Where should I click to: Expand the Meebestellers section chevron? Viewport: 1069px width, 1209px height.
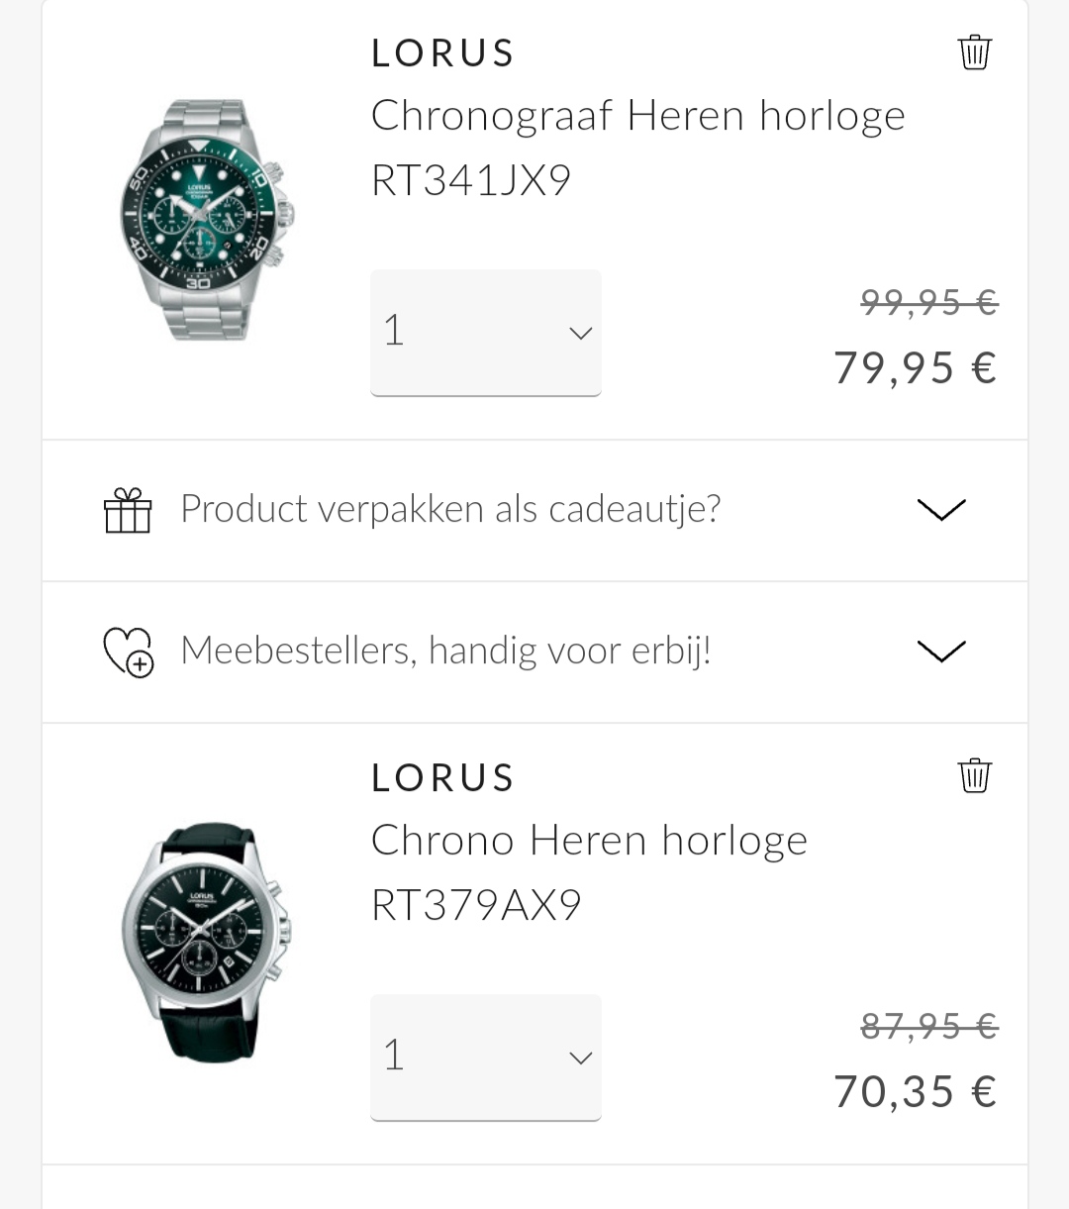pyautogui.click(x=941, y=652)
